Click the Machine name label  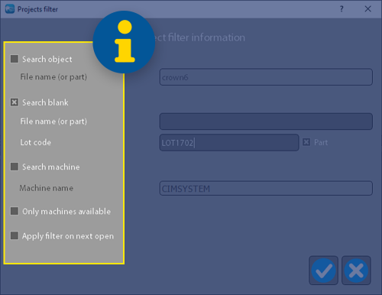point(47,188)
